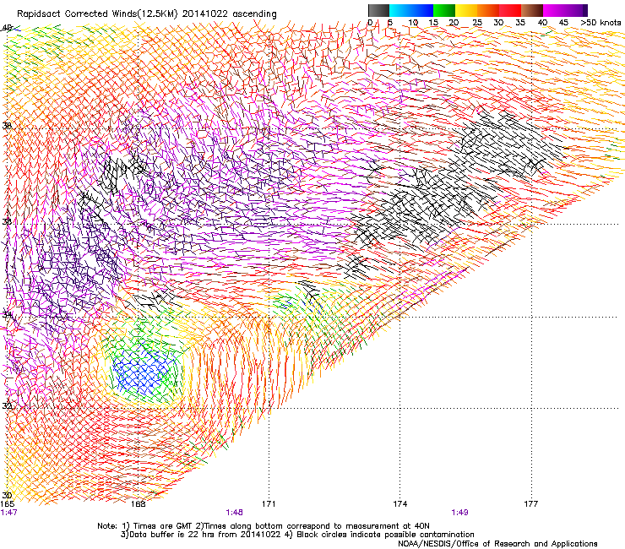Click latitude label 30

tap(7, 496)
